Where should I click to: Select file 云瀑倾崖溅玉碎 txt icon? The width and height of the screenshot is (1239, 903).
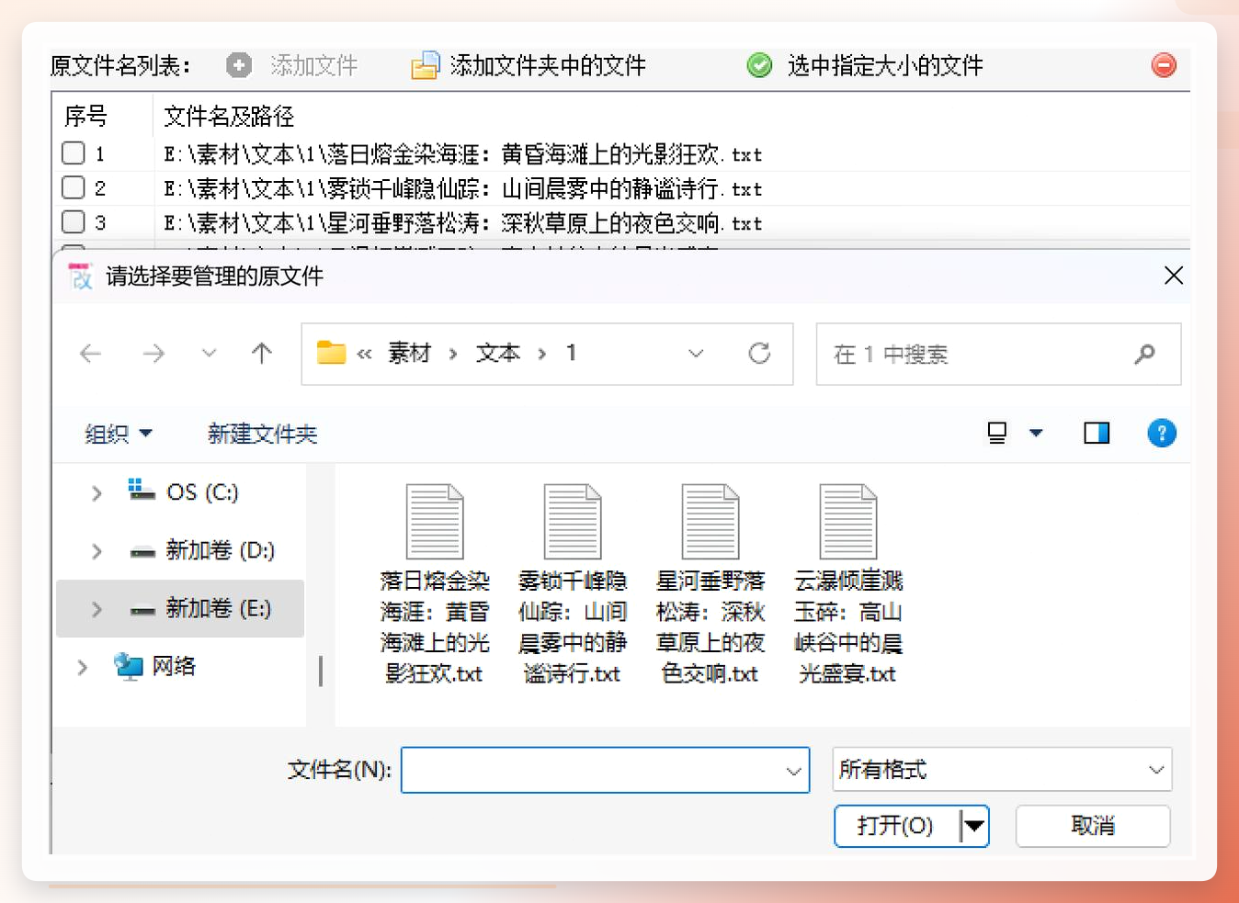tap(848, 522)
